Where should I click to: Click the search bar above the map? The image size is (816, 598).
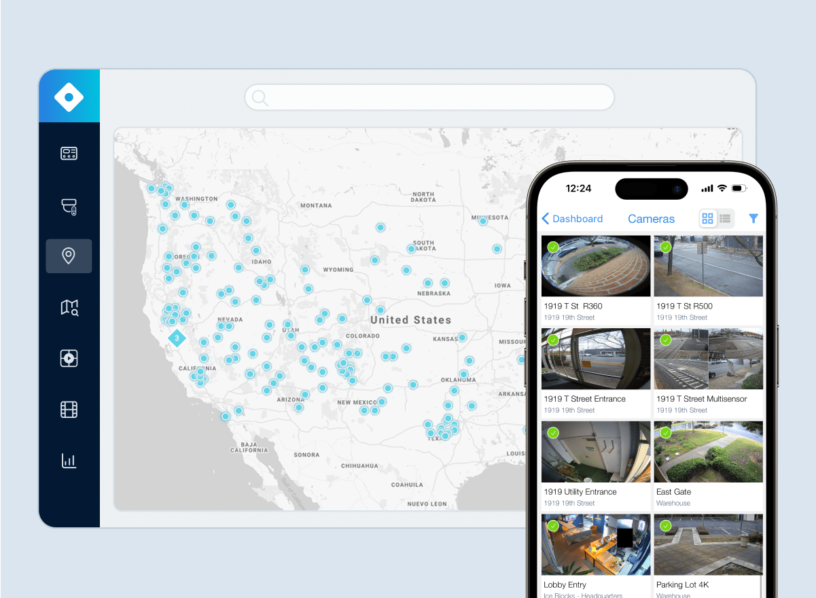click(x=429, y=98)
